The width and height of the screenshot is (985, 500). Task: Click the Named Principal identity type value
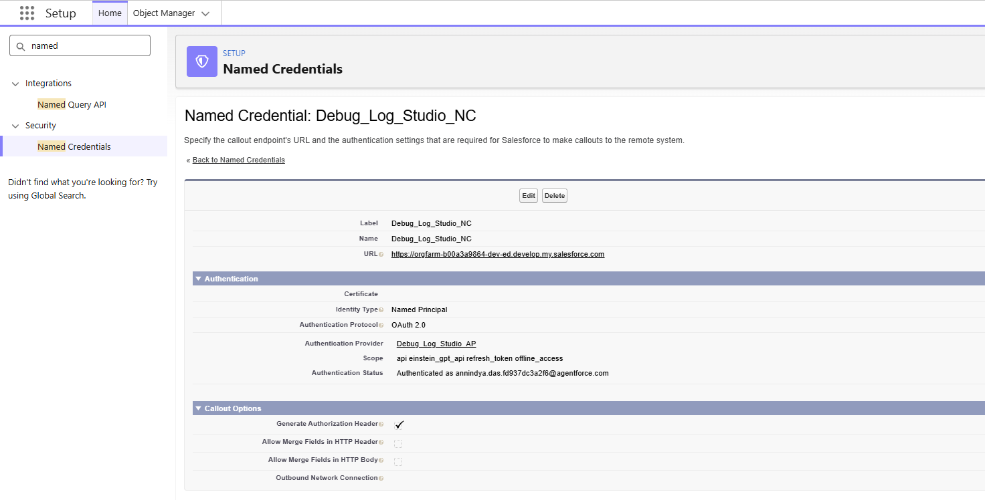pos(420,310)
